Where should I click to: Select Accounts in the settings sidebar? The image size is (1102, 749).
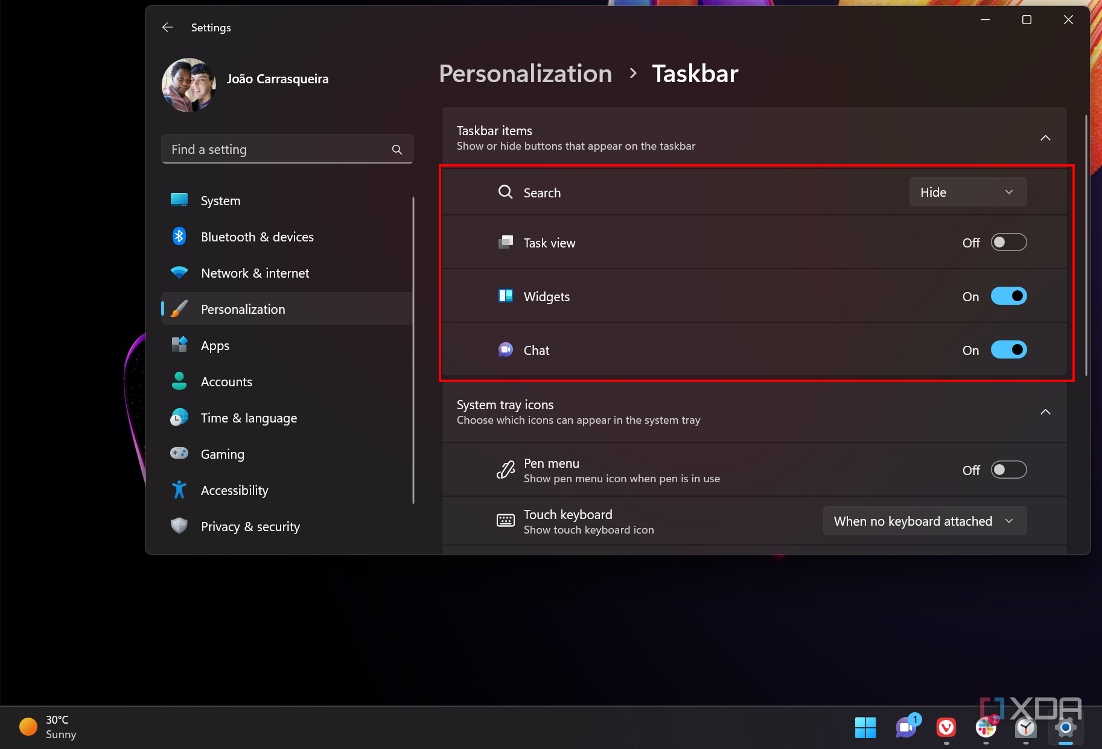click(226, 381)
